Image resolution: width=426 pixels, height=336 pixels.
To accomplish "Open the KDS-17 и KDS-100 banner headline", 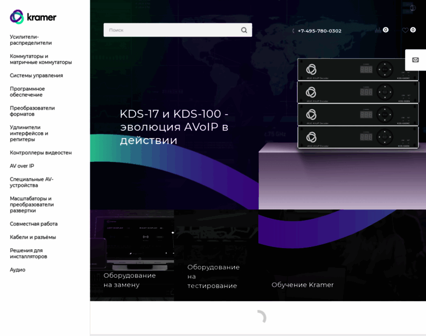I will click(174, 127).
